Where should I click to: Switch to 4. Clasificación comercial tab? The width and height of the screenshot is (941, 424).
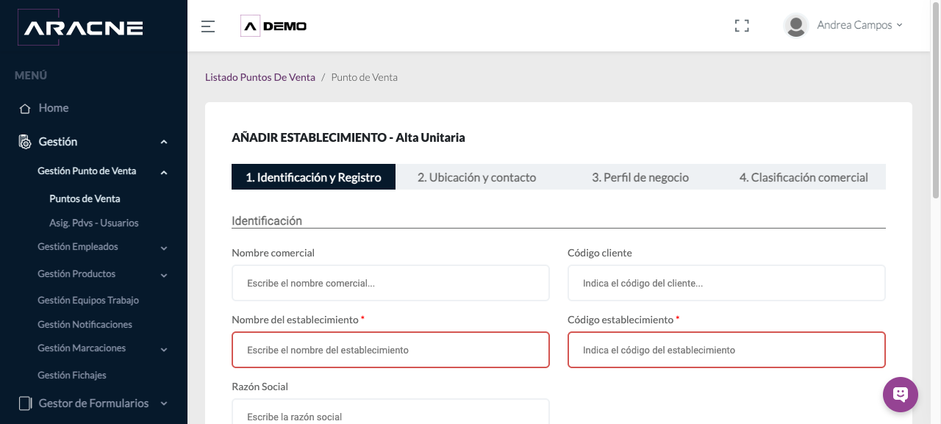click(804, 177)
